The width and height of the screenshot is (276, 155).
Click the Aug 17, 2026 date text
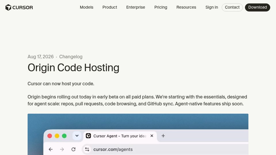coord(41,57)
